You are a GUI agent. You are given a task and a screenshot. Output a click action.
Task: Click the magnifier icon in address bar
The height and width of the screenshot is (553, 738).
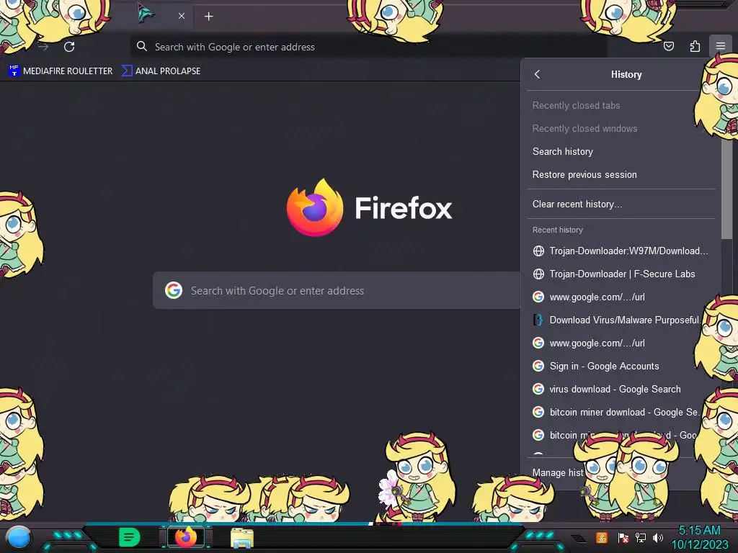pyautogui.click(x=142, y=46)
